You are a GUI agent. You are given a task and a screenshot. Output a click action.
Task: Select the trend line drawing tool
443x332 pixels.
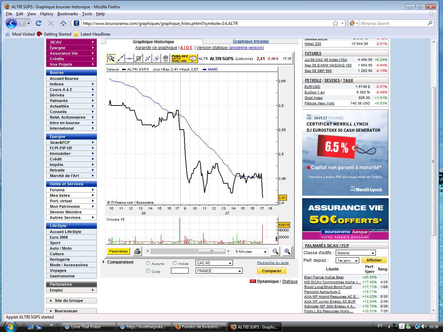[x=120, y=58]
